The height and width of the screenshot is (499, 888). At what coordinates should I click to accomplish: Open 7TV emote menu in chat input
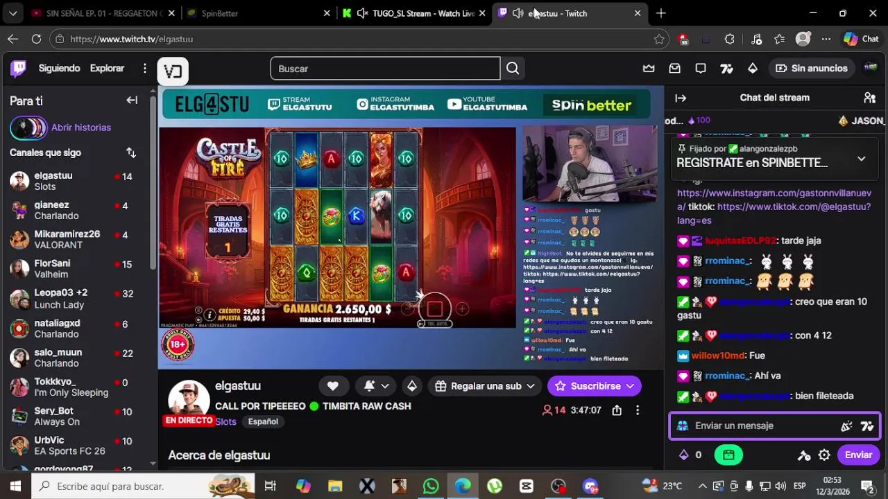[x=867, y=426]
